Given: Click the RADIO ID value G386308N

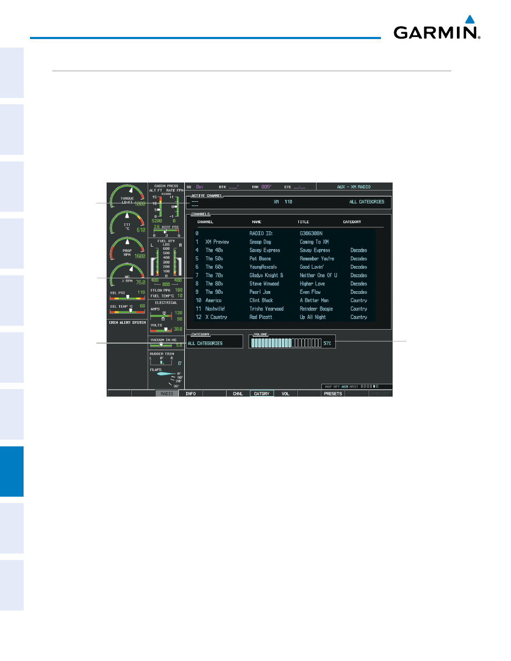Looking at the screenshot, I should (x=311, y=233).
